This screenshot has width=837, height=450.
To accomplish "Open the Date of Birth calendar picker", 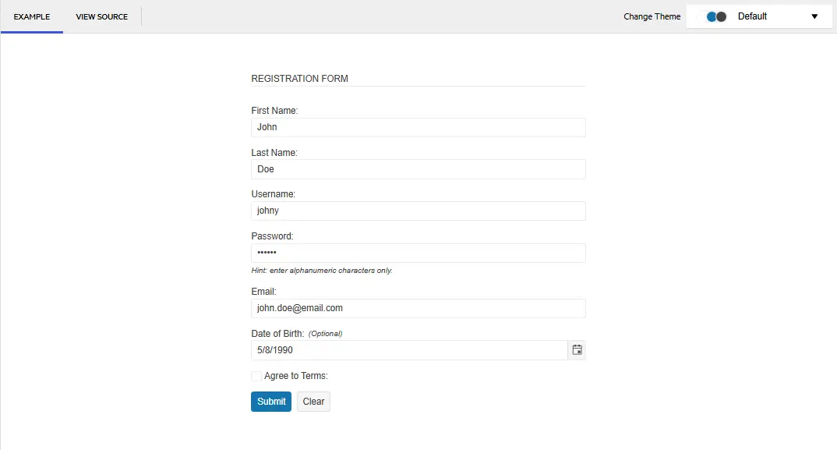I will 577,349.
